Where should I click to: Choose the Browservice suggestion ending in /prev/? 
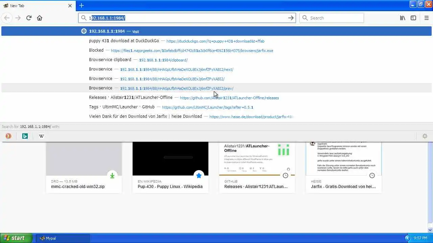click(x=216, y=88)
